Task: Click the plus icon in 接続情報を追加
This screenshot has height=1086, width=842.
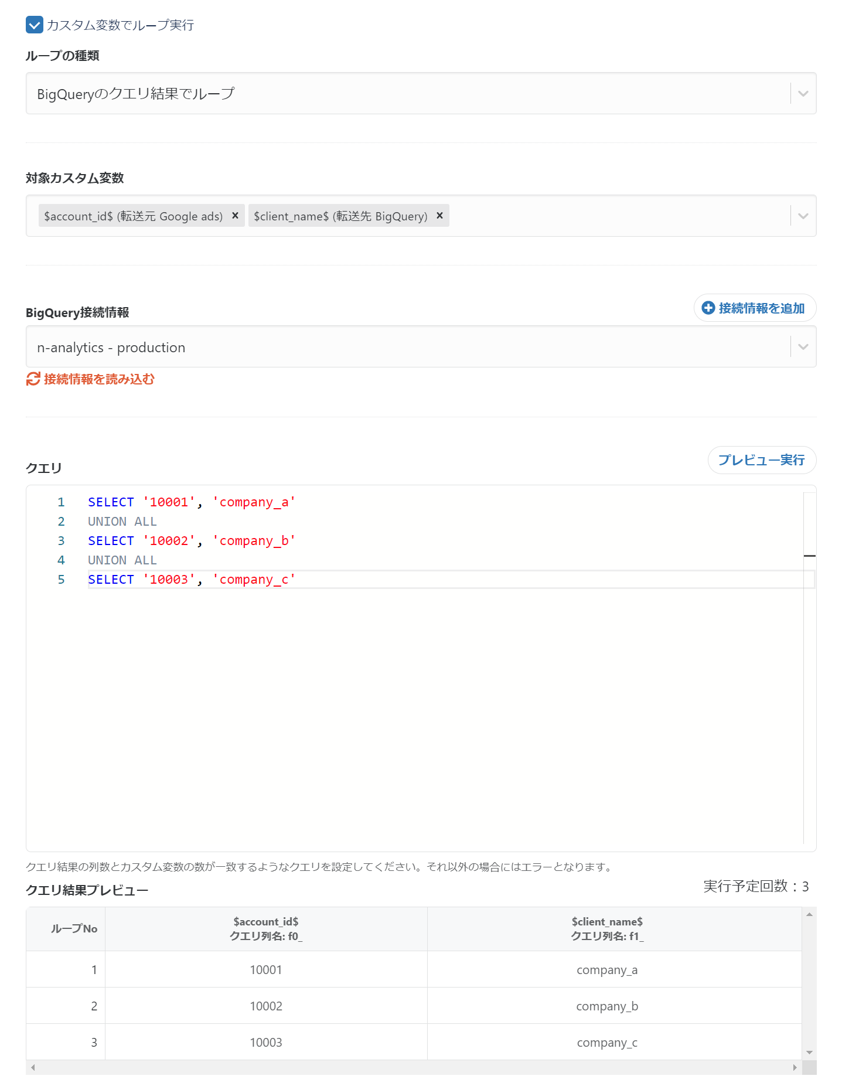Action: click(x=708, y=308)
